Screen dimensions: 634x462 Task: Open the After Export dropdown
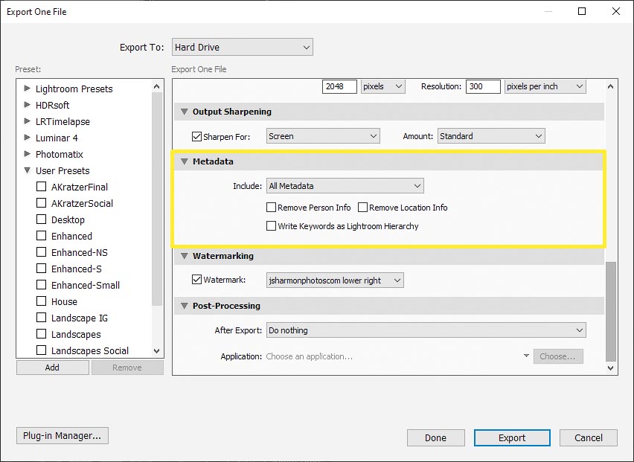426,330
